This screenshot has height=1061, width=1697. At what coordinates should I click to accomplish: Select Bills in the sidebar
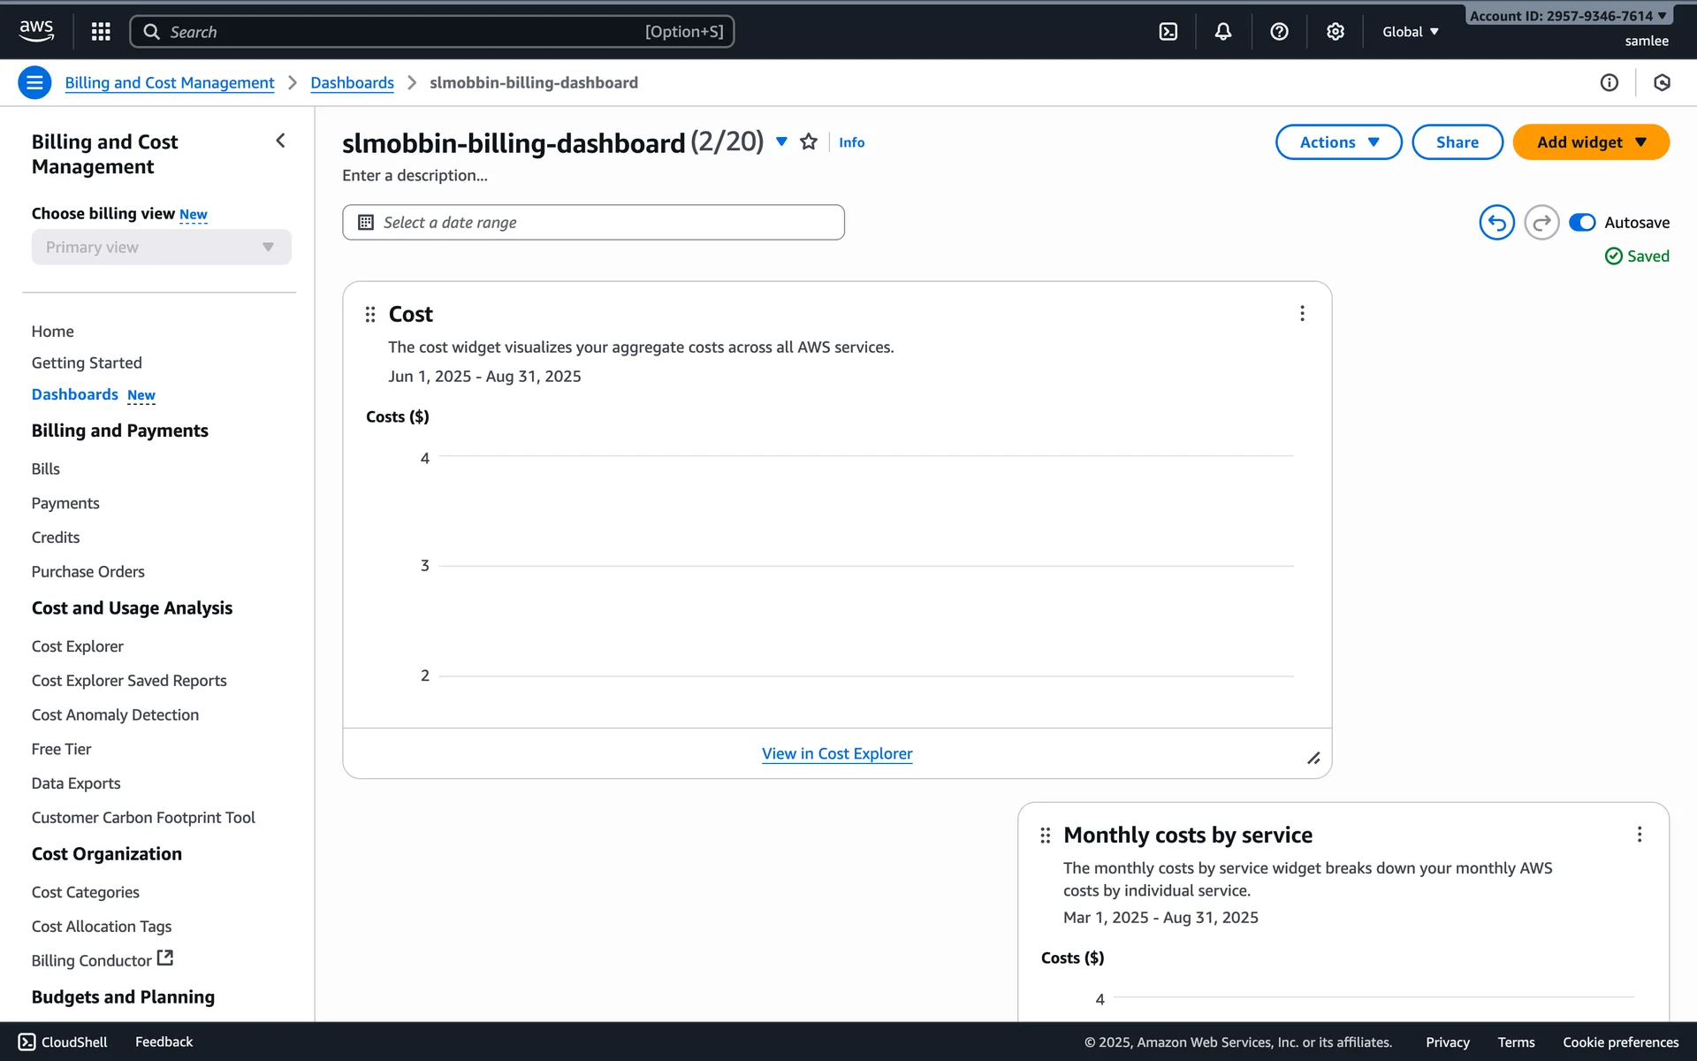coord(46,469)
